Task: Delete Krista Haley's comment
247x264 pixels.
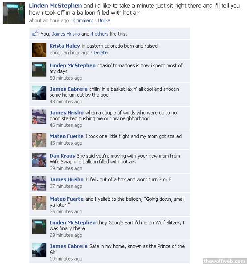Action: [x=101, y=53]
